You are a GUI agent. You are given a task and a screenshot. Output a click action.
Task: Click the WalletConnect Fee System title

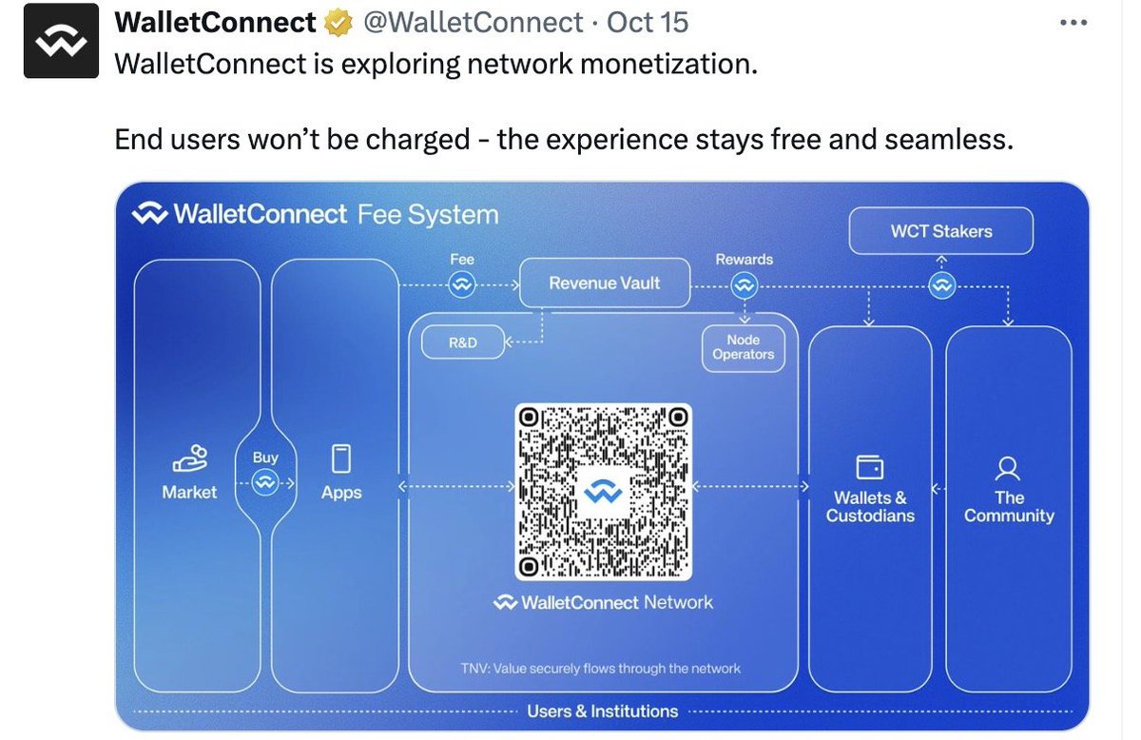pos(315,214)
